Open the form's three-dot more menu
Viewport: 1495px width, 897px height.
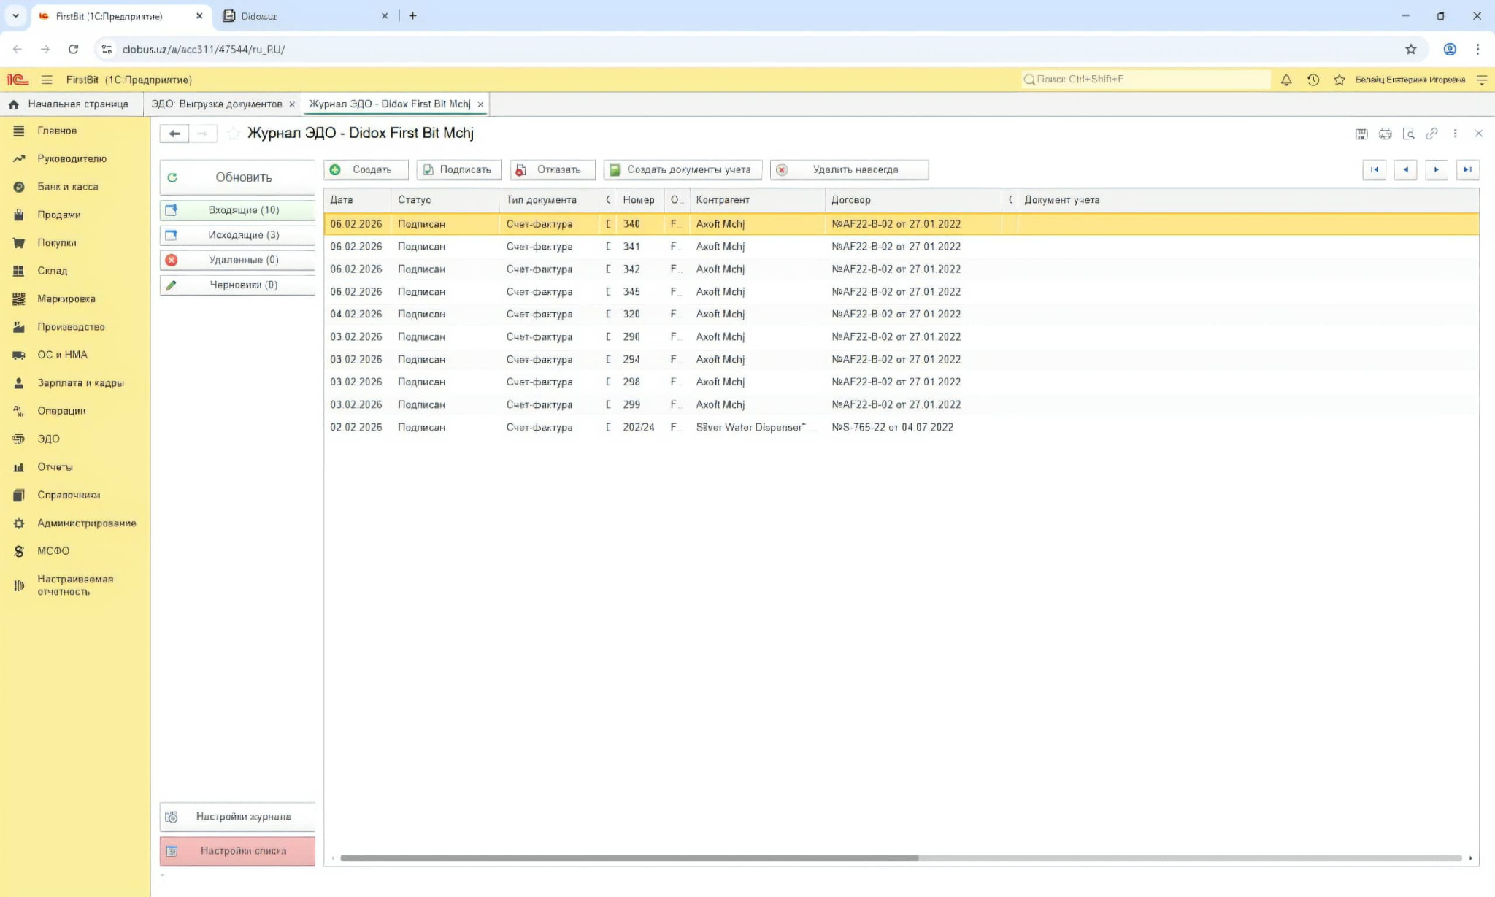coord(1455,134)
